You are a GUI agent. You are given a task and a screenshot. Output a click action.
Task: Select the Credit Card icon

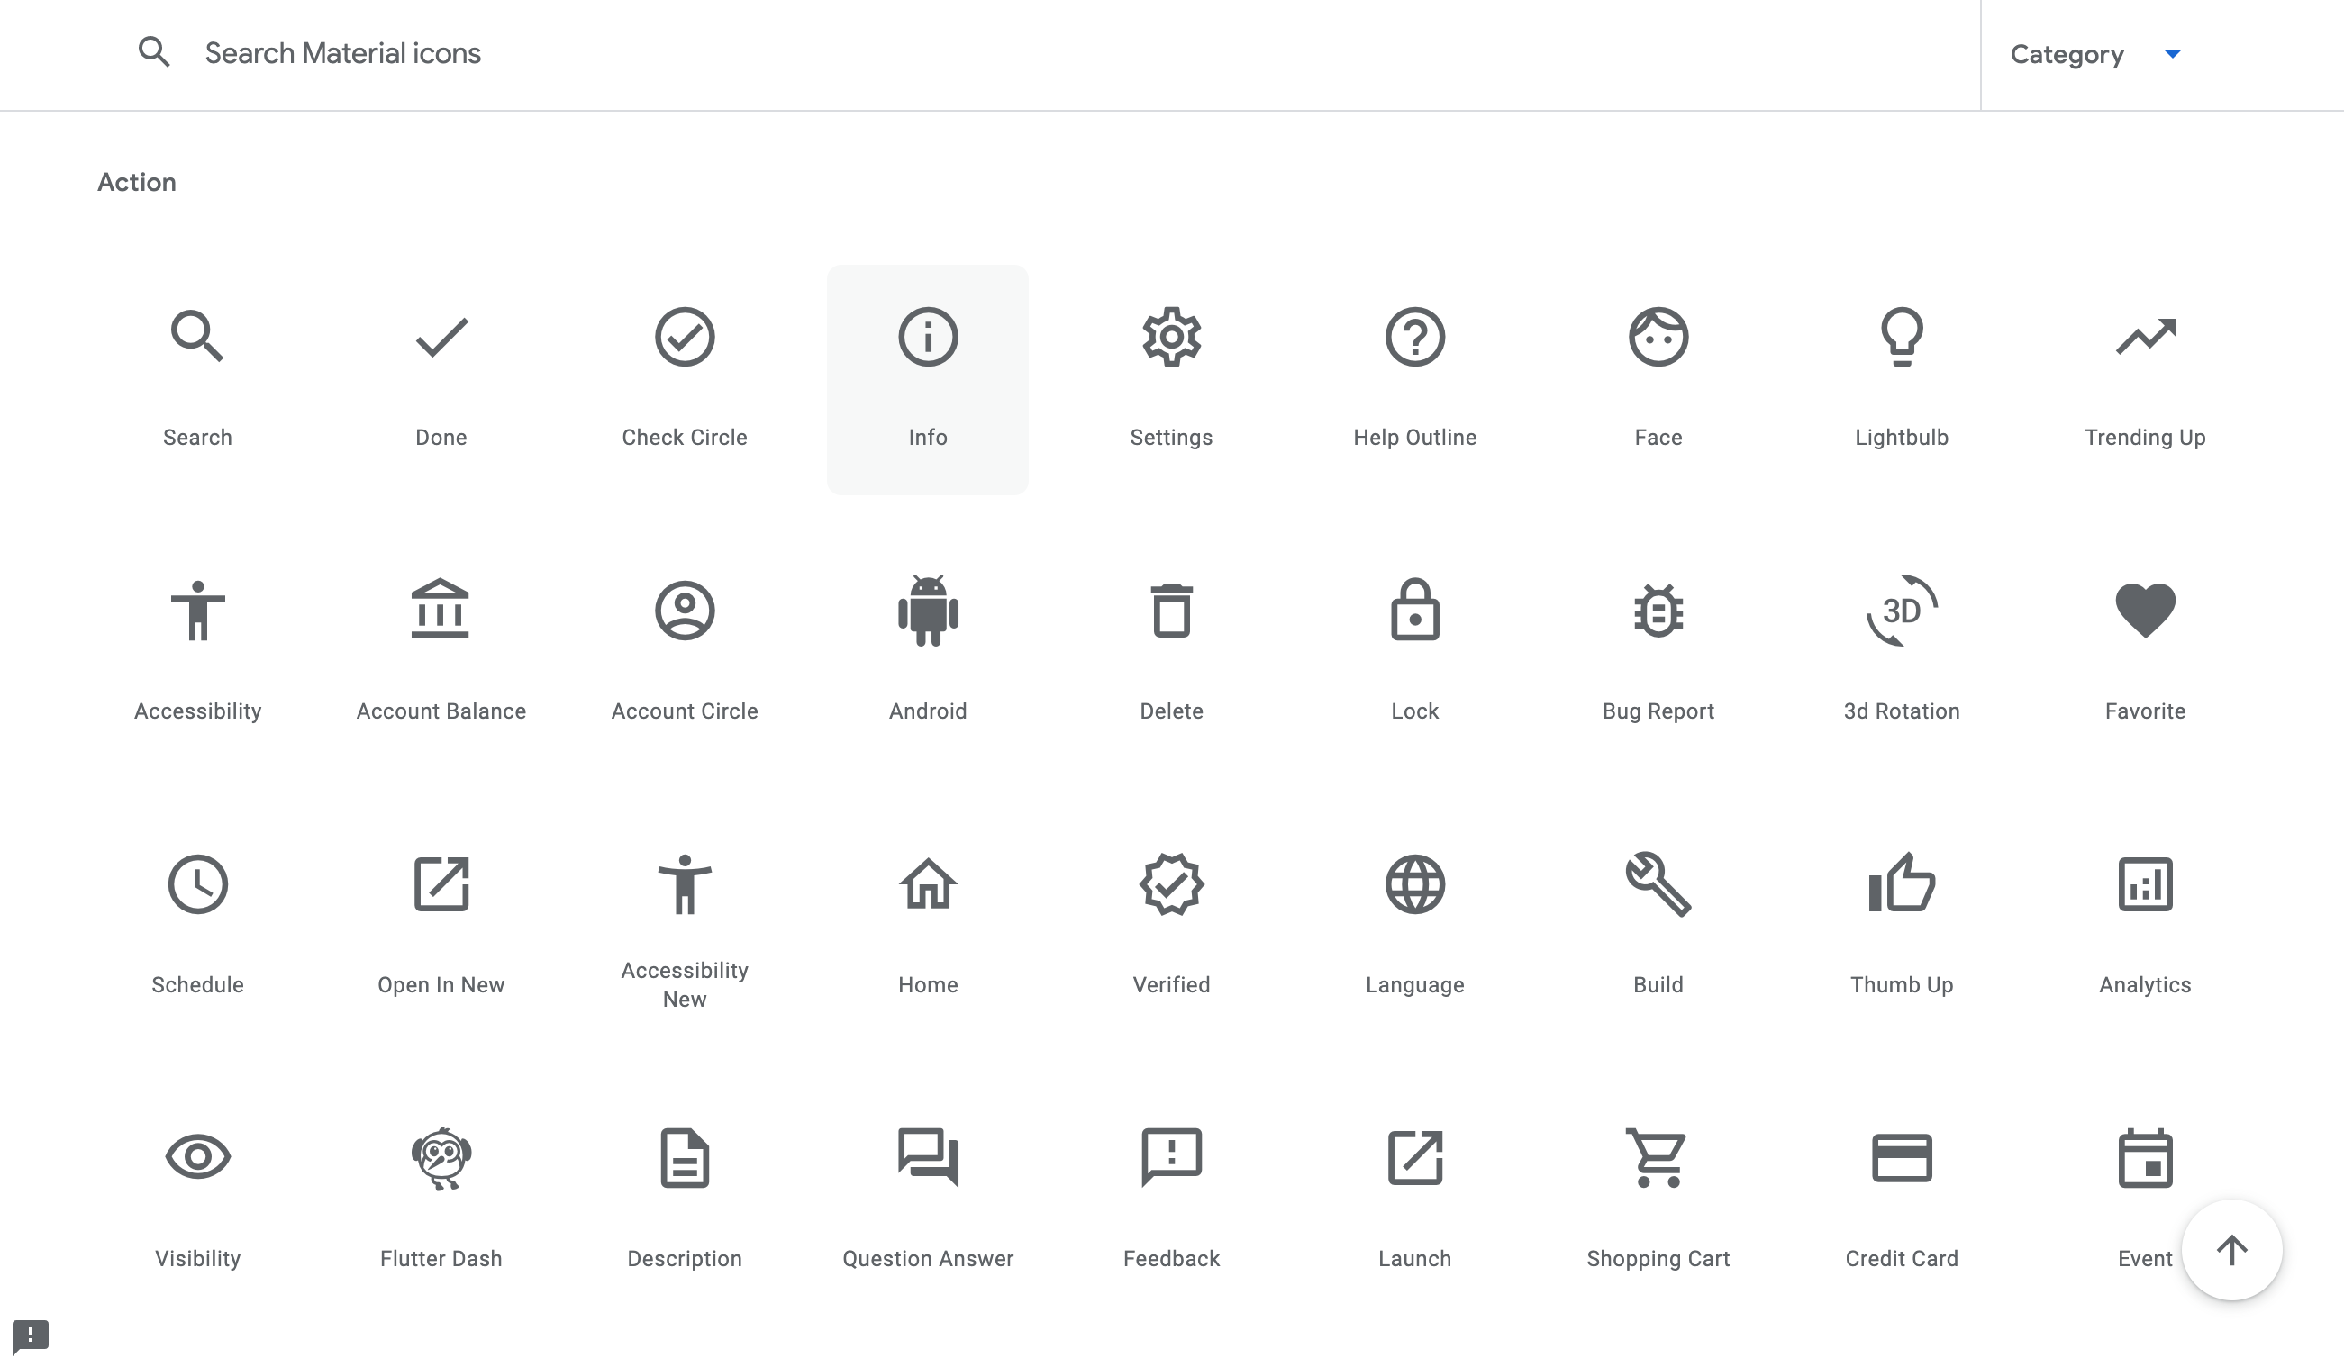(x=1903, y=1158)
